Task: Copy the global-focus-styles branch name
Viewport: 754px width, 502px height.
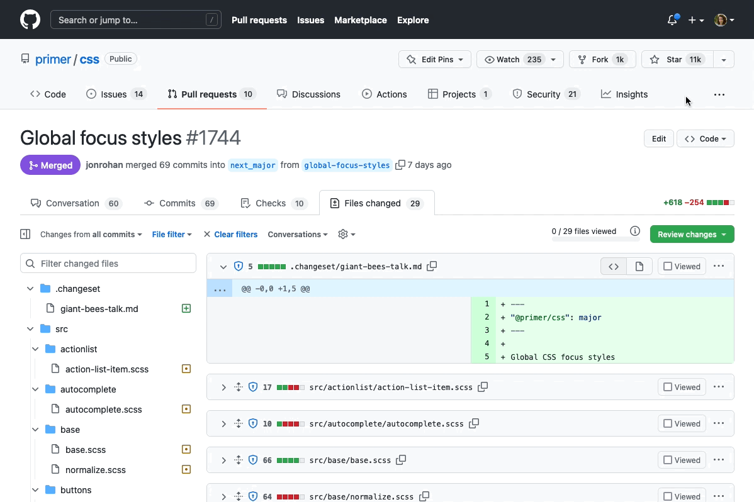Action: point(400,165)
